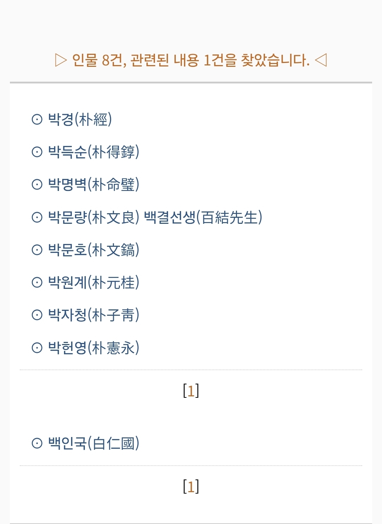Click the bullet icon beside 박원계

coord(37,283)
